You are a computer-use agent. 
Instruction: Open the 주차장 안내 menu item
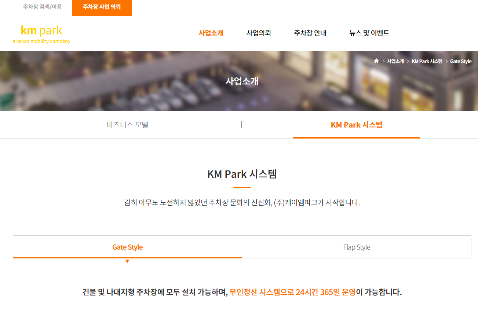[310, 33]
